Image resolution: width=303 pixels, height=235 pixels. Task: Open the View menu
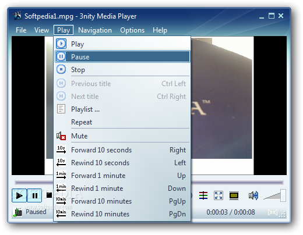[x=41, y=30]
